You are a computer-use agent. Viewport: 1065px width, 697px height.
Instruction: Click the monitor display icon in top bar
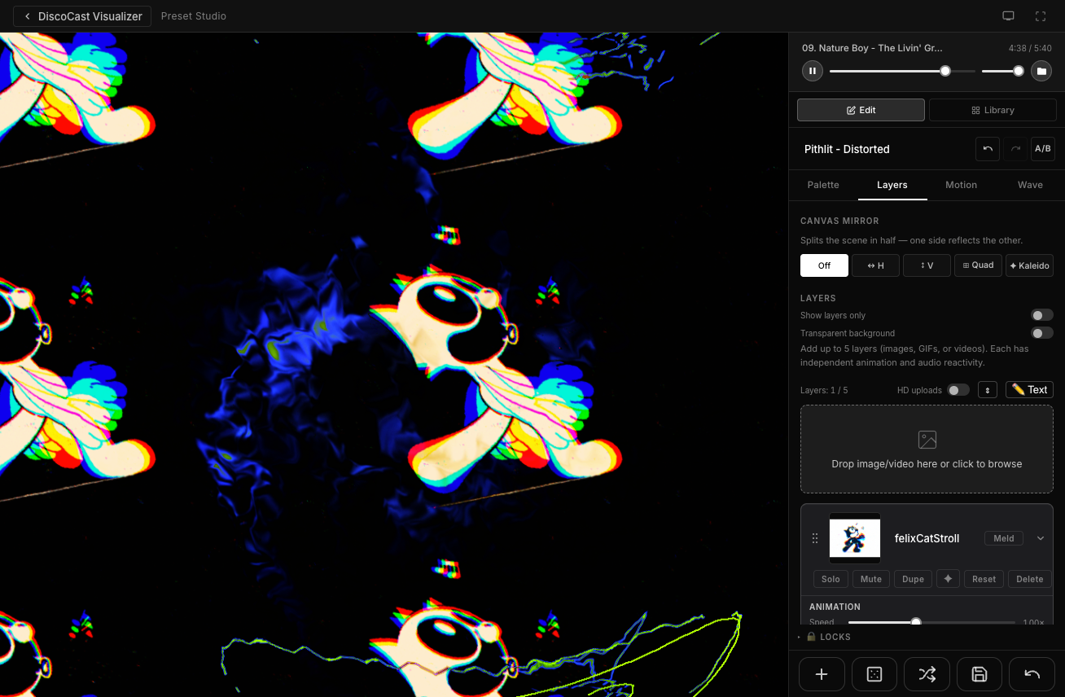1008,16
